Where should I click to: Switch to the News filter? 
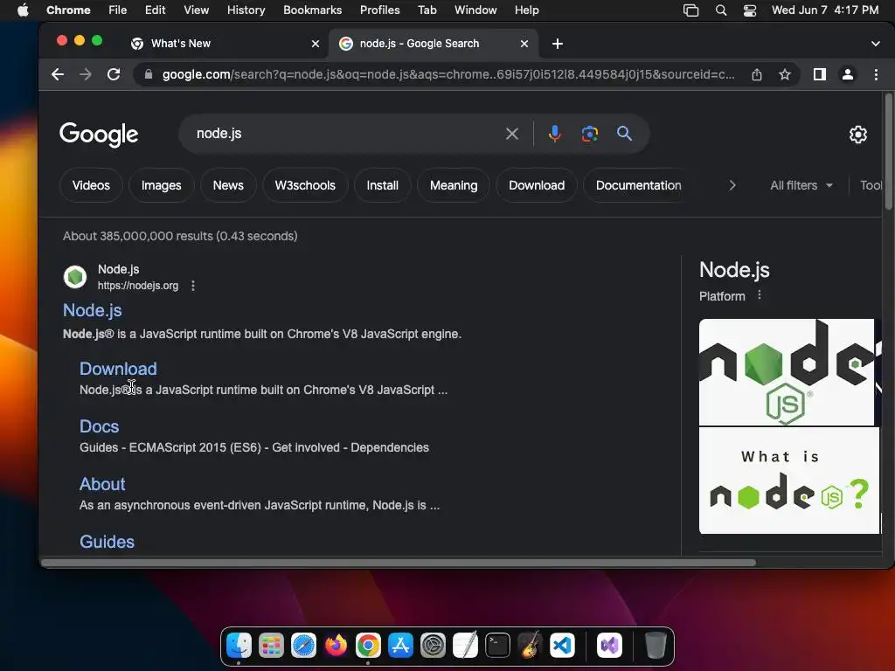point(228,185)
